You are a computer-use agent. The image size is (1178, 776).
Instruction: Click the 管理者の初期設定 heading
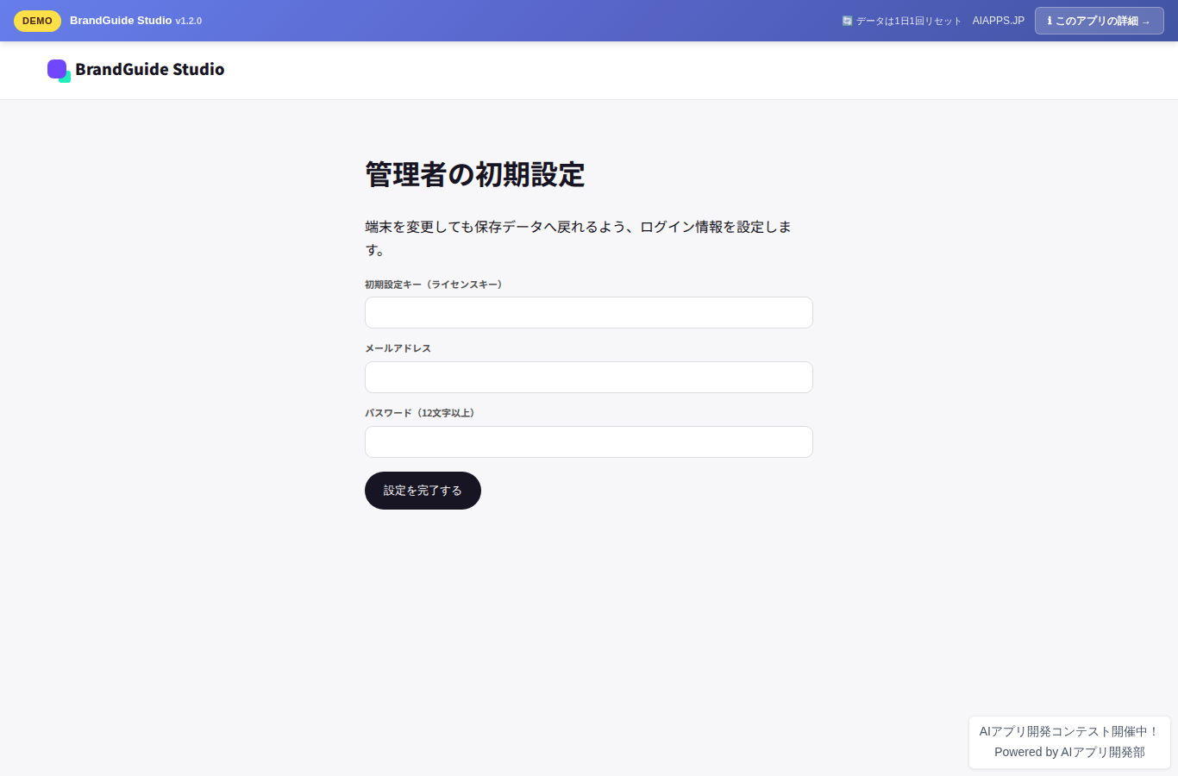(x=475, y=175)
